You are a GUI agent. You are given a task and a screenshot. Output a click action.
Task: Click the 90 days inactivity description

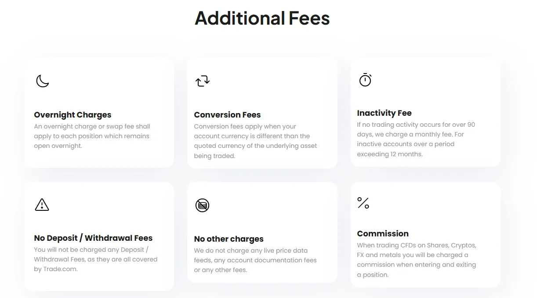[416, 139]
